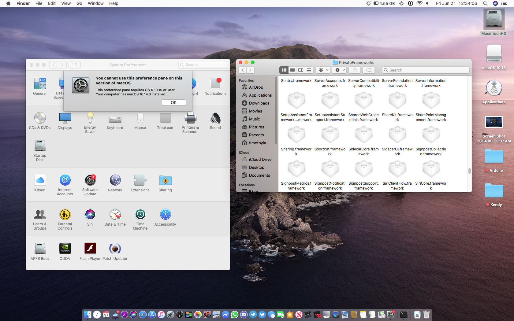Select iCloud Drive in Finder sidebar

tap(257, 159)
